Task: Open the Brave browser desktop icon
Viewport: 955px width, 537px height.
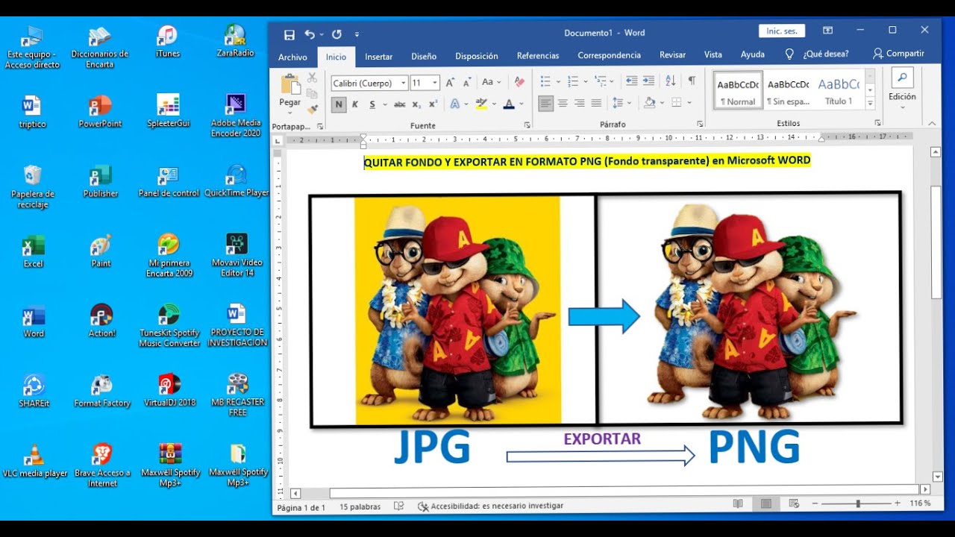Action: tap(102, 453)
